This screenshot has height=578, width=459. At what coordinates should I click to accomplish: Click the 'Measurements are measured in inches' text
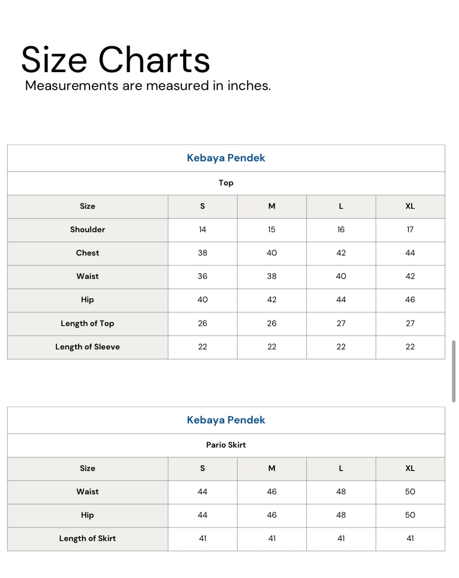148,86
